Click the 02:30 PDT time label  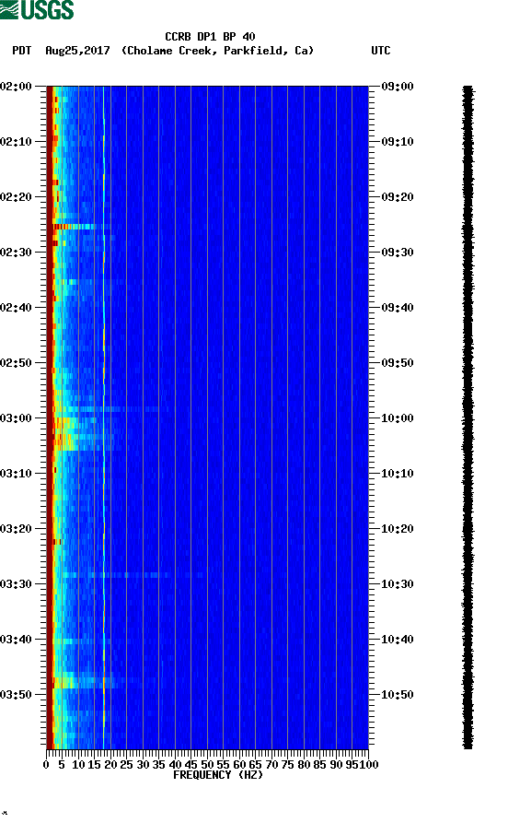pos(17,252)
